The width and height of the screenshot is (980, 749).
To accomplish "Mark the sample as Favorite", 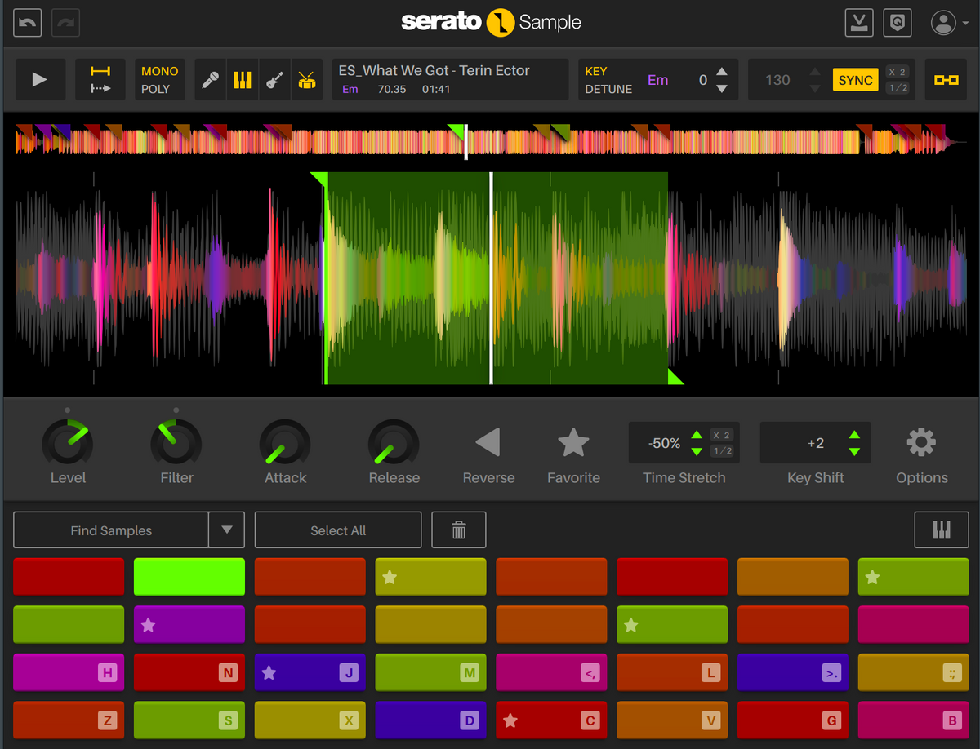I will point(573,441).
